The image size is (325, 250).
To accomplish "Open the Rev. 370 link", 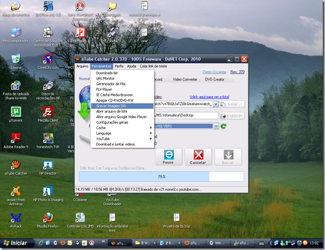I will click(237, 72).
